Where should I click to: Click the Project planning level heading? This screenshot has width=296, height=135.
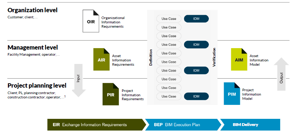37,86
